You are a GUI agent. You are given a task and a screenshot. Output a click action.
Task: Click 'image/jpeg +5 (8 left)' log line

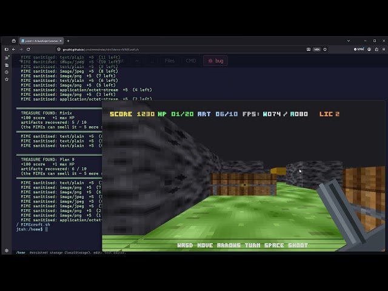(x=70, y=72)
